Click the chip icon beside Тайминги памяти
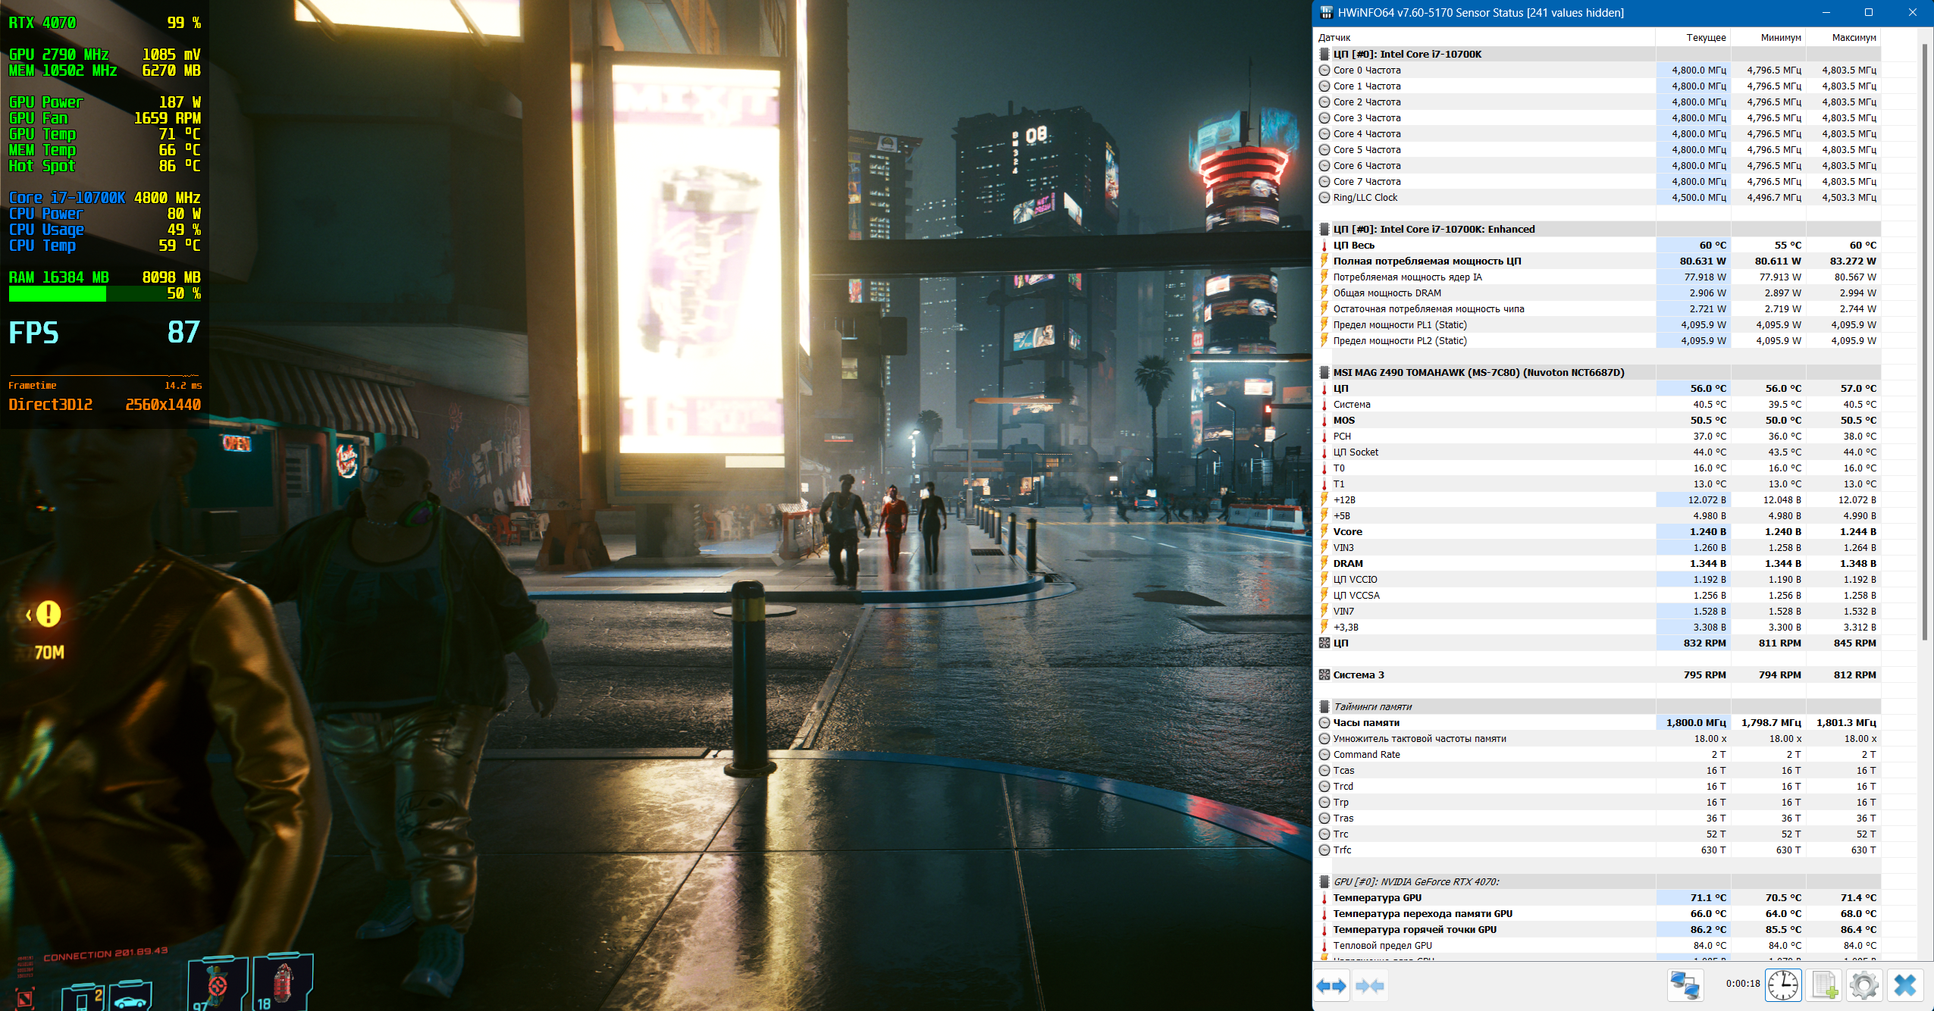The height and width of the screenshot is (1011, 1934). tap(1324, 706)
